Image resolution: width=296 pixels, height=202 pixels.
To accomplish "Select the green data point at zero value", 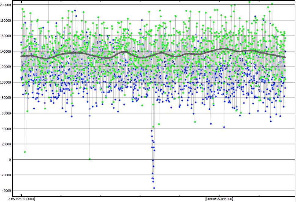I will click(90, 159).
